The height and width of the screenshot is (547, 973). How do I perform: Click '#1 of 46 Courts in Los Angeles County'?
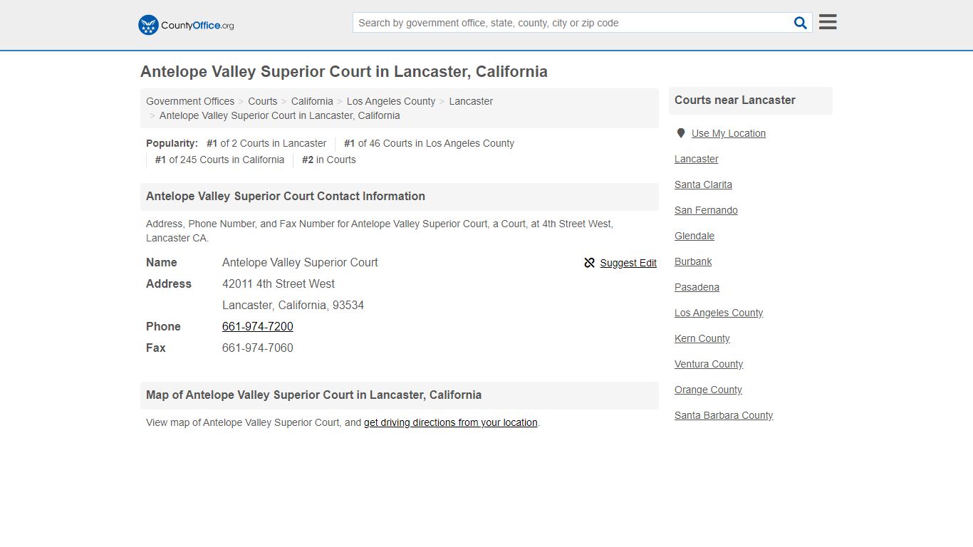click(x=429, y=143)
